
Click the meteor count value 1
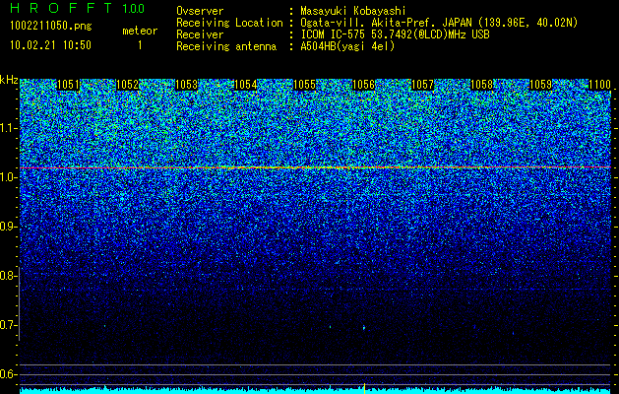coord(140,45)
